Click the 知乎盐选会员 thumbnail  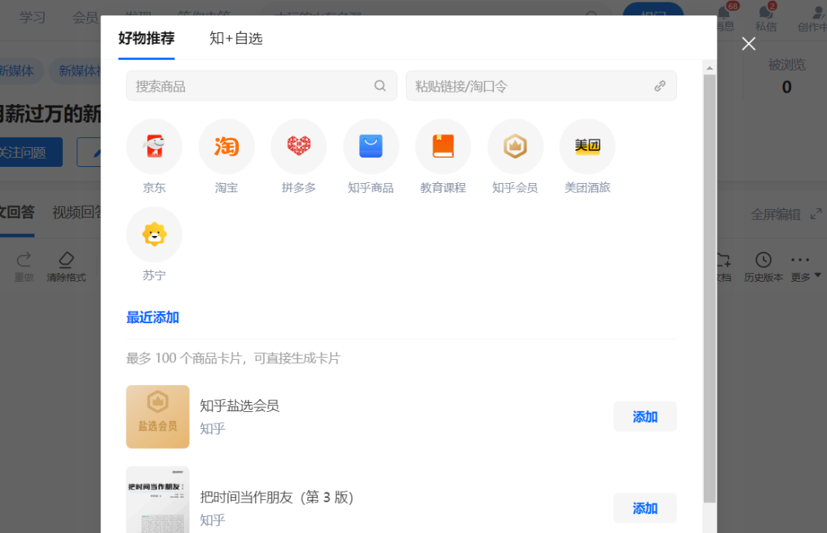[x=158, y=417]
